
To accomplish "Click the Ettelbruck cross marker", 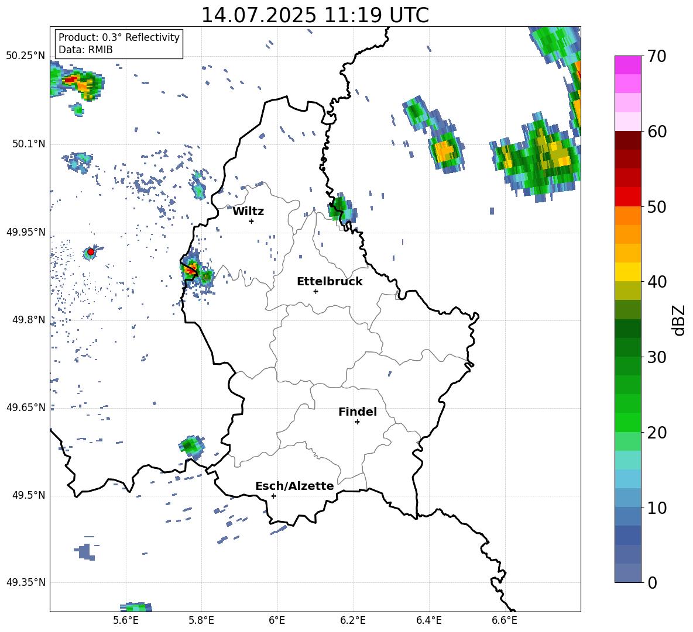I will point(315,291).
